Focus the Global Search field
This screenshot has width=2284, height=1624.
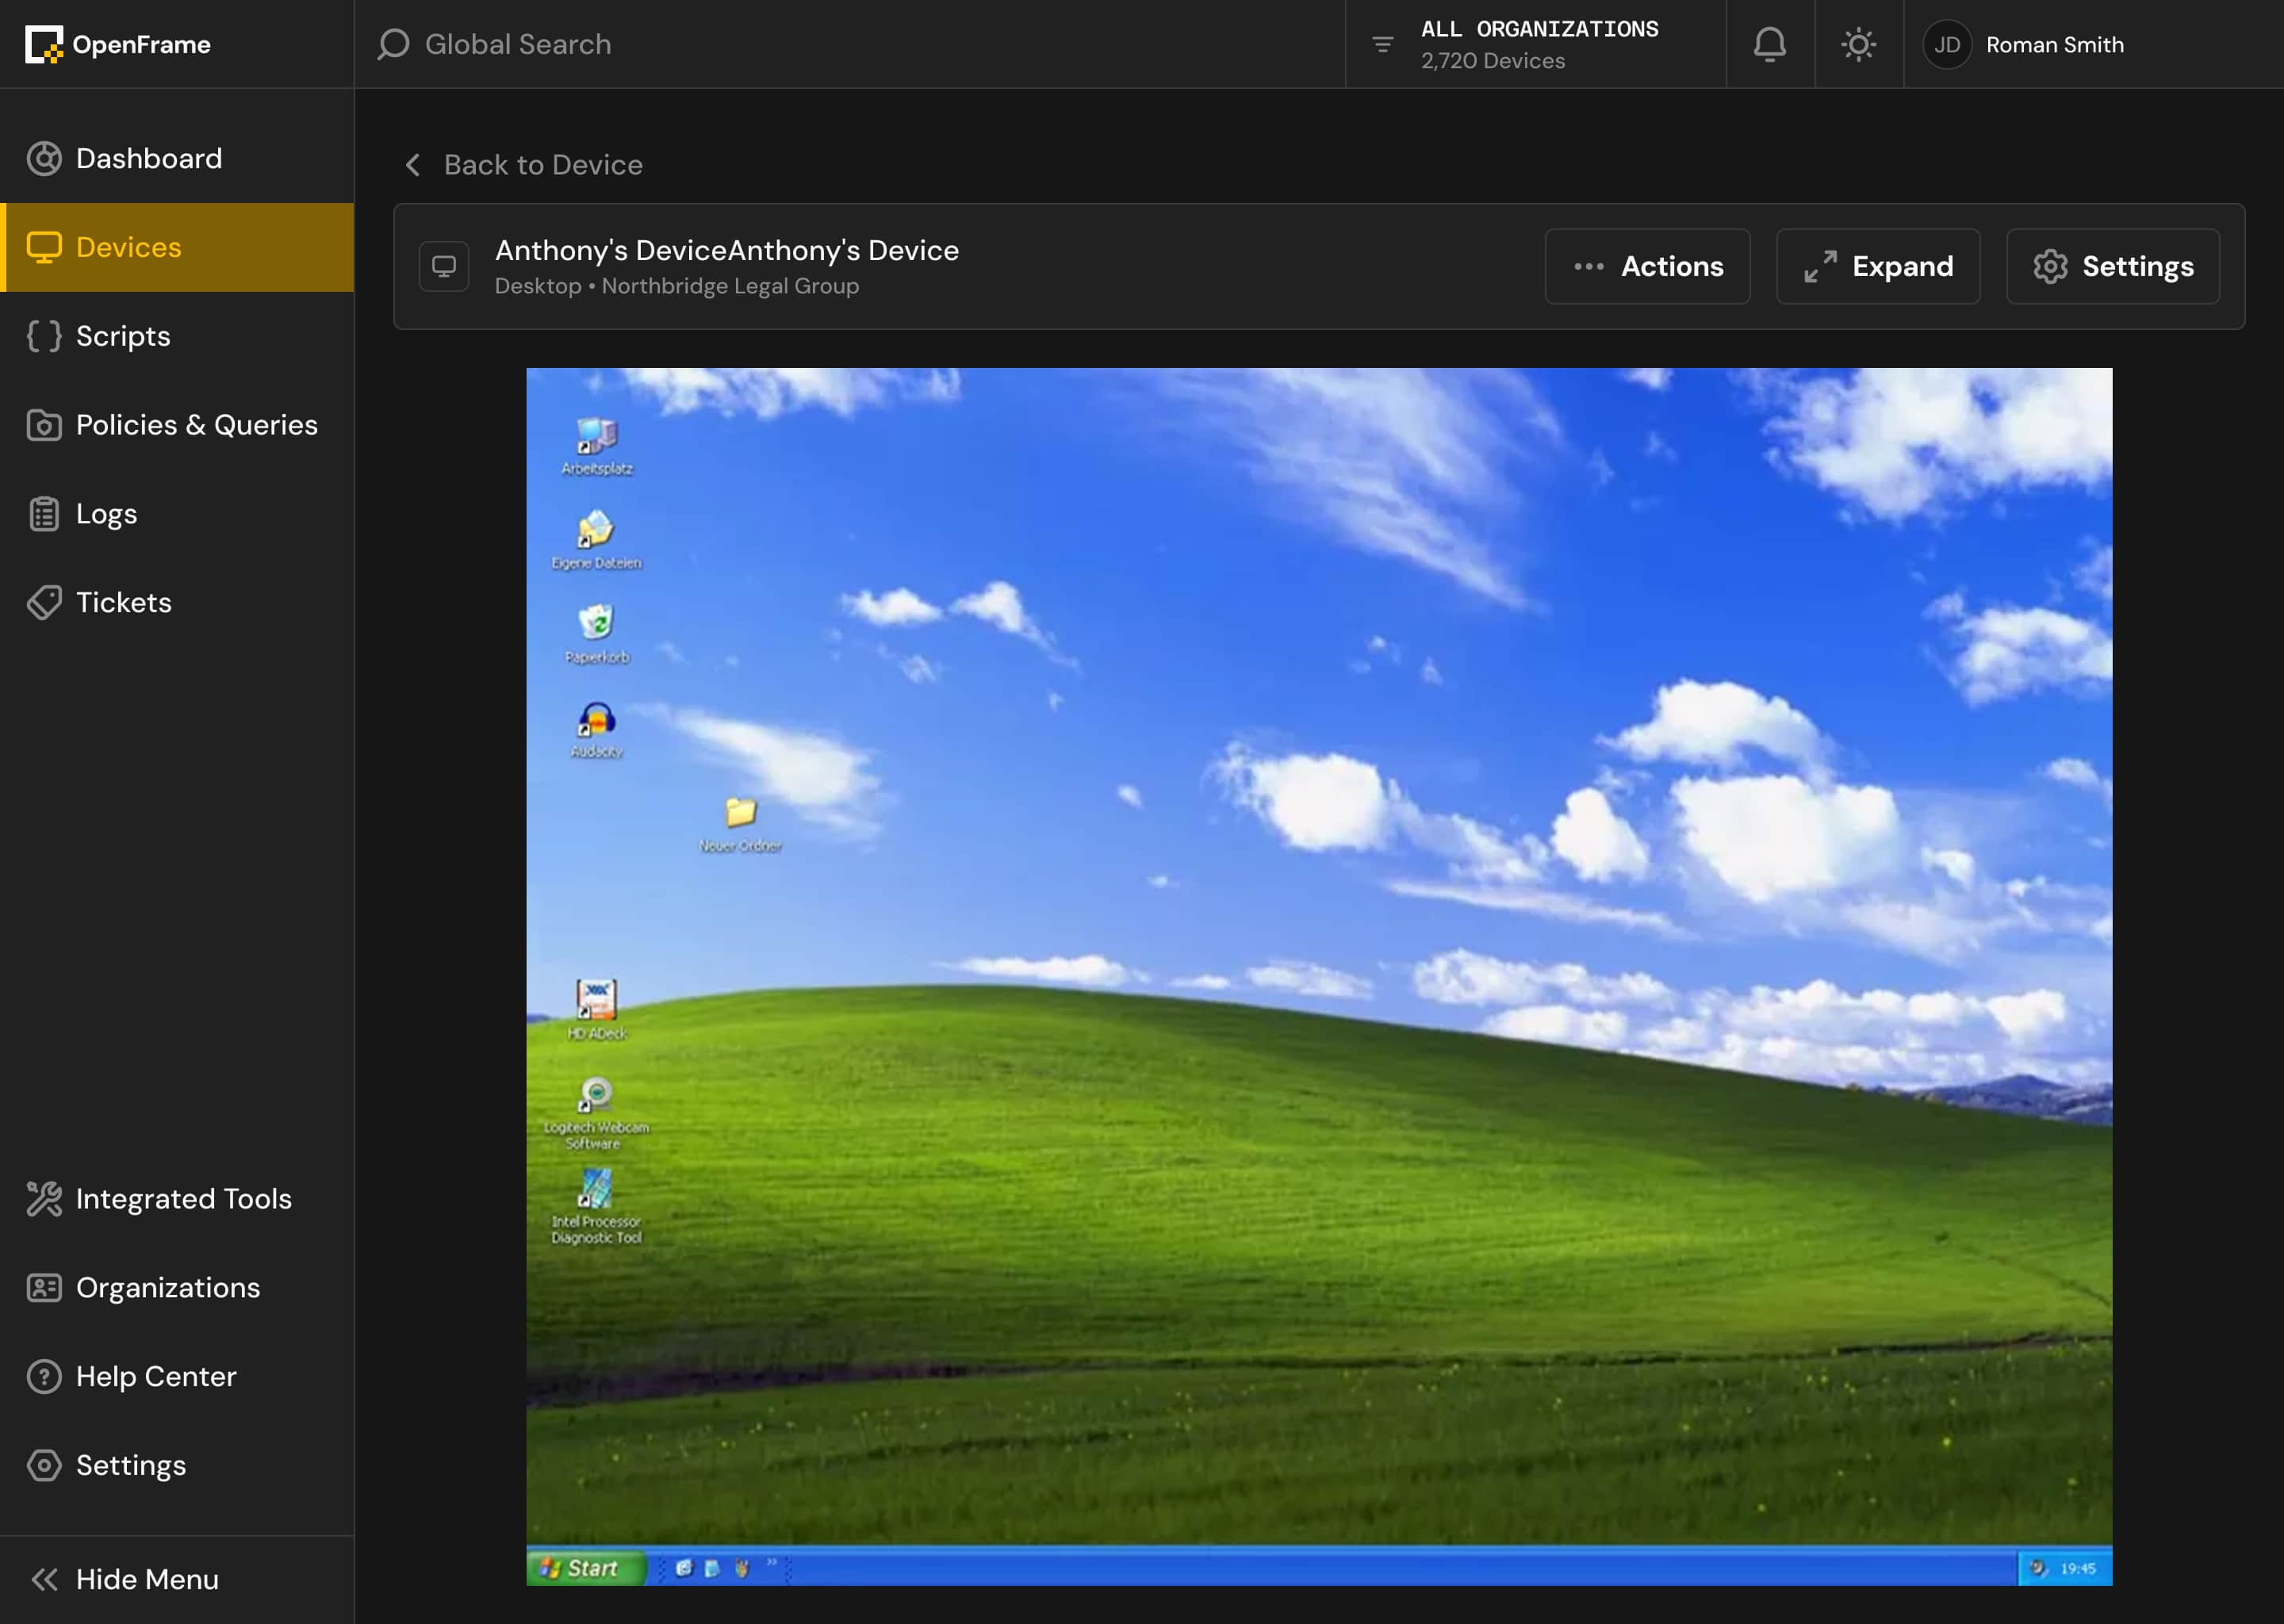[x=850, y=44]
